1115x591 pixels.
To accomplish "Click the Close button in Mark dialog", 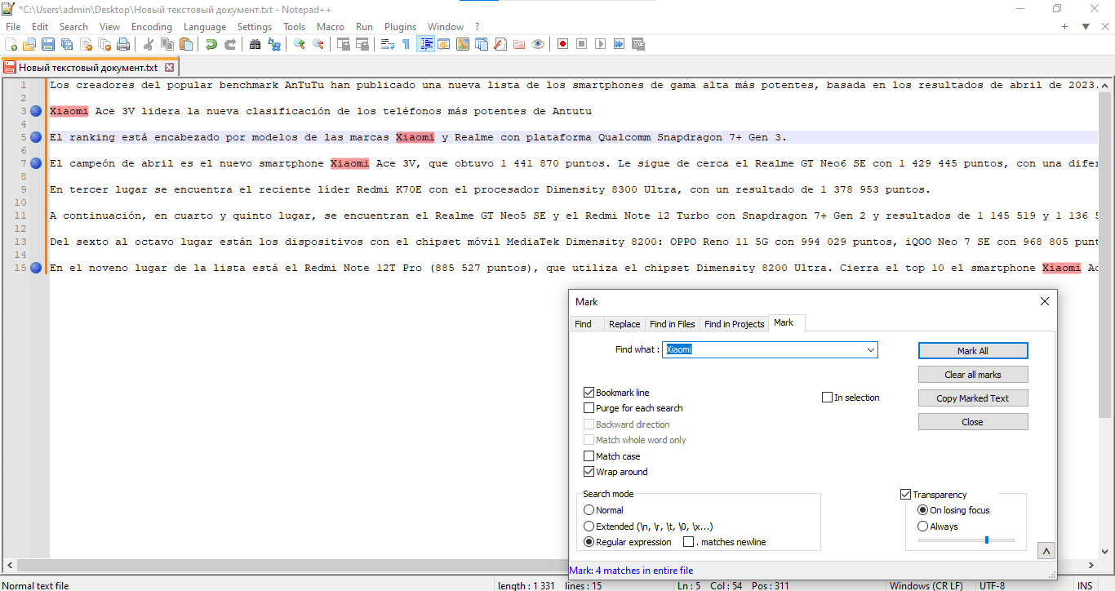I will tap(973, 422).
